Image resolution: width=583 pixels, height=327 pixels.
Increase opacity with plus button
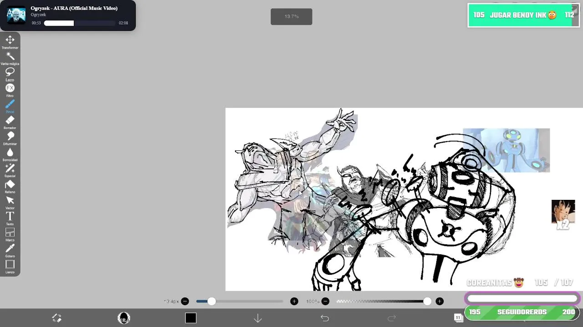pos(440,301)
